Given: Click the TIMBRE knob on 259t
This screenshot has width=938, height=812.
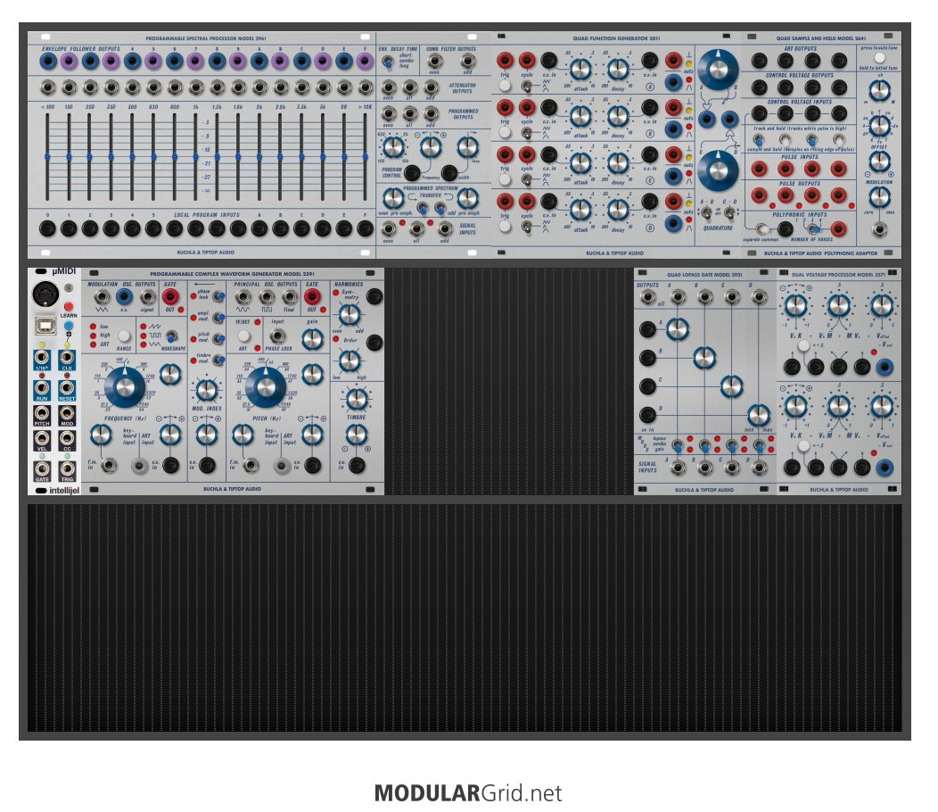Looking at the screenshot, I should (x=357, y=399).
